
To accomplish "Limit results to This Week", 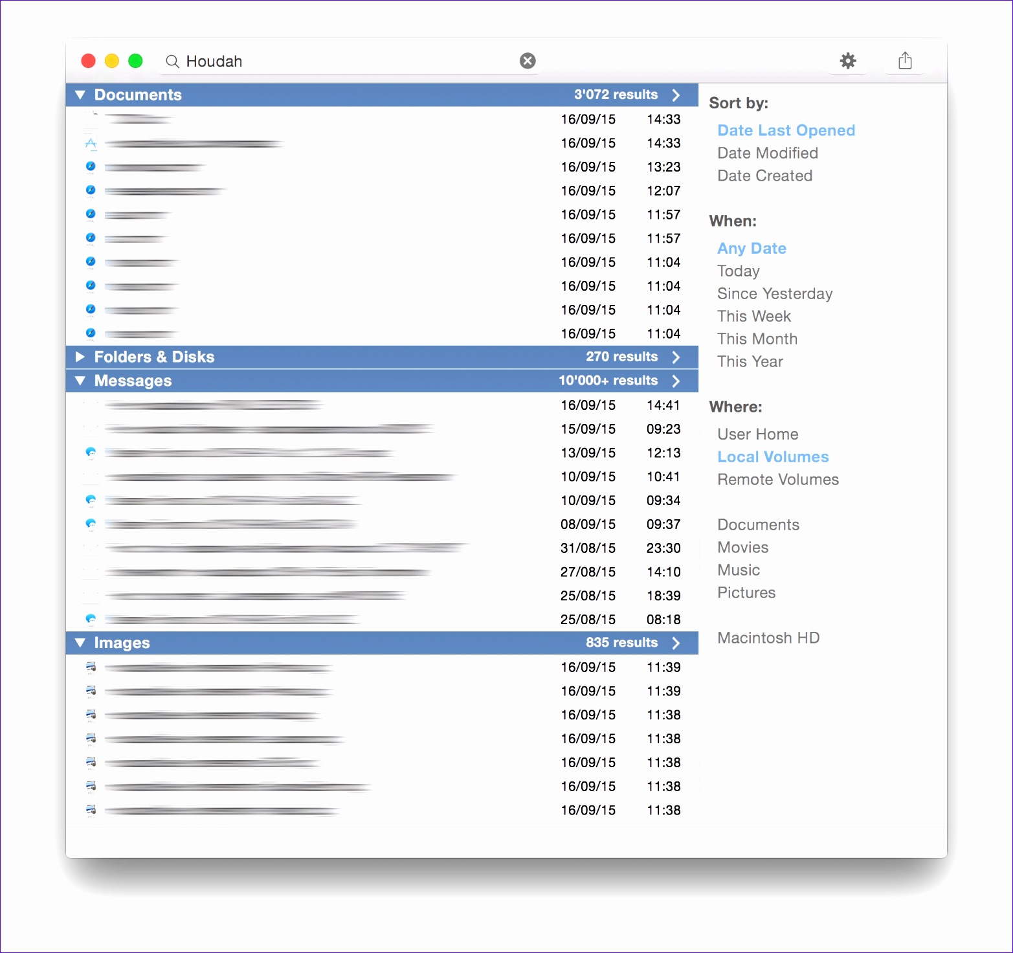I will 754,317.
